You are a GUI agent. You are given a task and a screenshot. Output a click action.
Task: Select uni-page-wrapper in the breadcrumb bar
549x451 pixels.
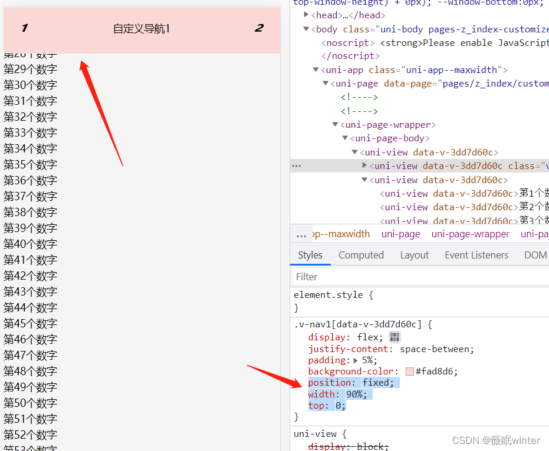pyautogui.click(x=470, y=234)
